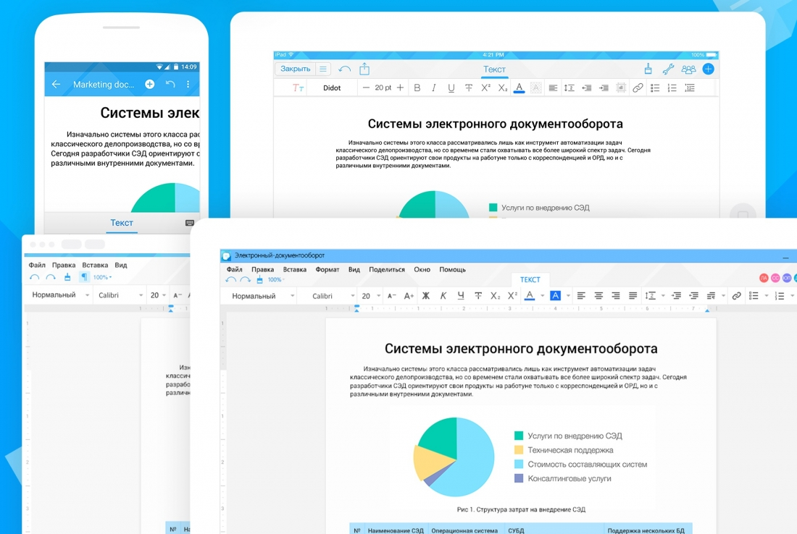797x534 pixels.
Task: Select the Текст tab on phone
Action: 122,223
